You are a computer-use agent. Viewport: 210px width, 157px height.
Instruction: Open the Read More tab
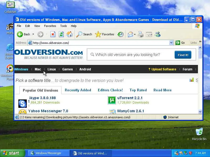162,90
